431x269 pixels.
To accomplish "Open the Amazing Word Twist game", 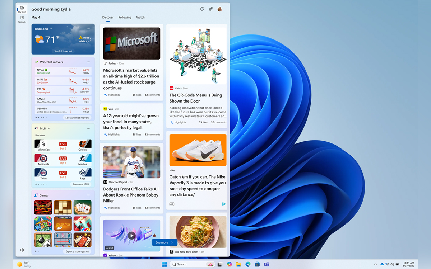I will 43,223.
